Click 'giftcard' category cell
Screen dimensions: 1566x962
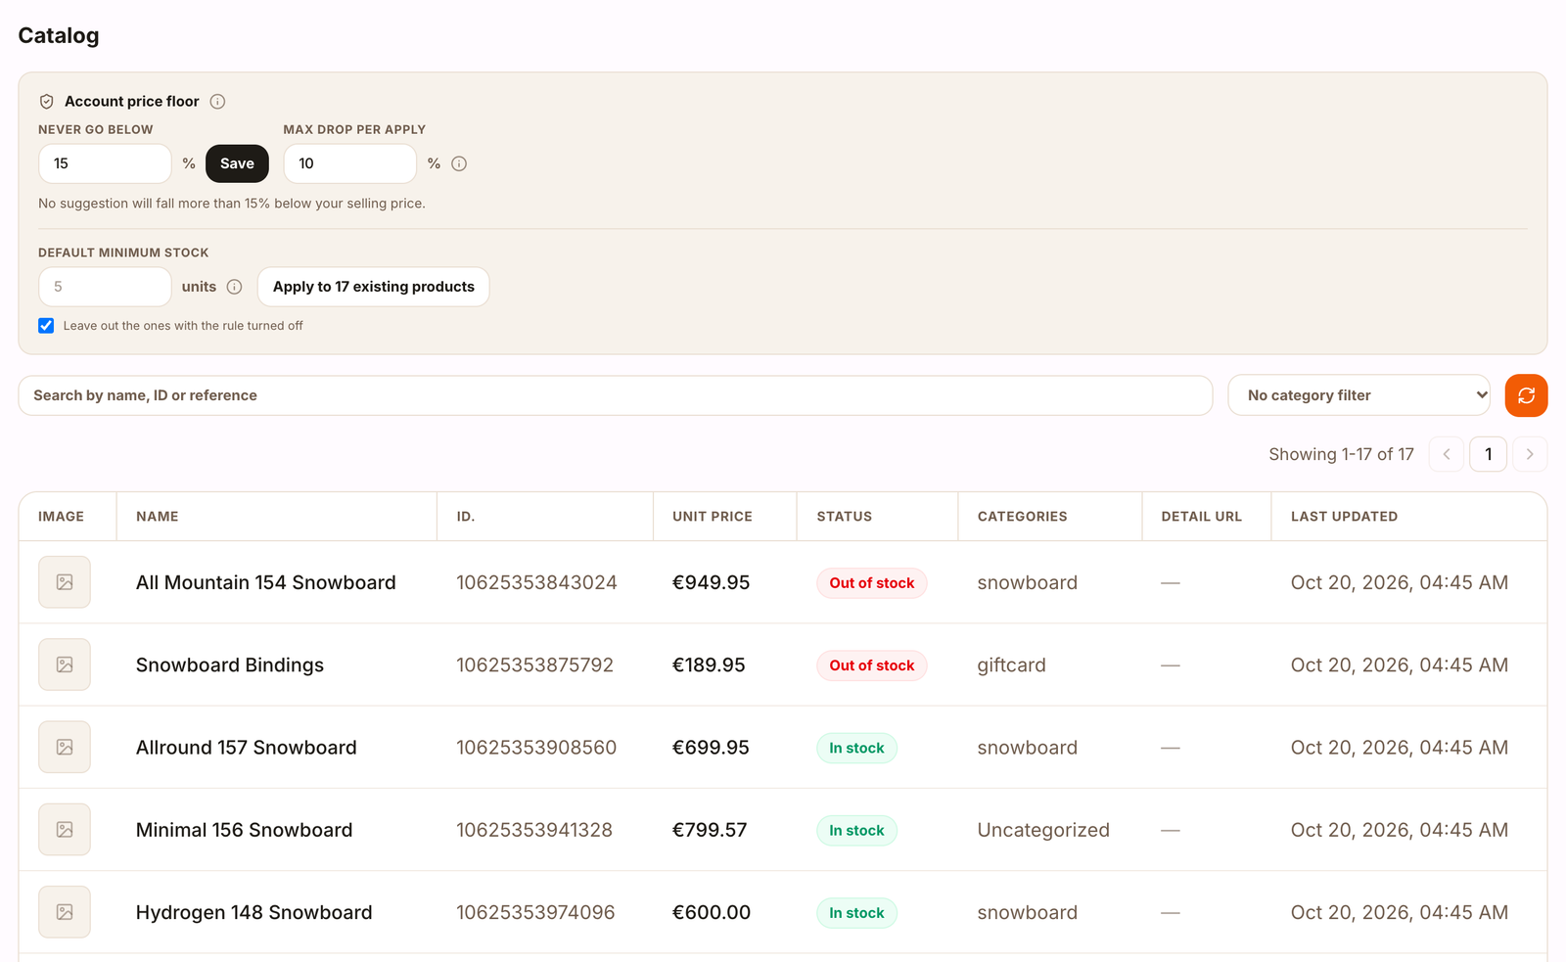(1011, 665)
